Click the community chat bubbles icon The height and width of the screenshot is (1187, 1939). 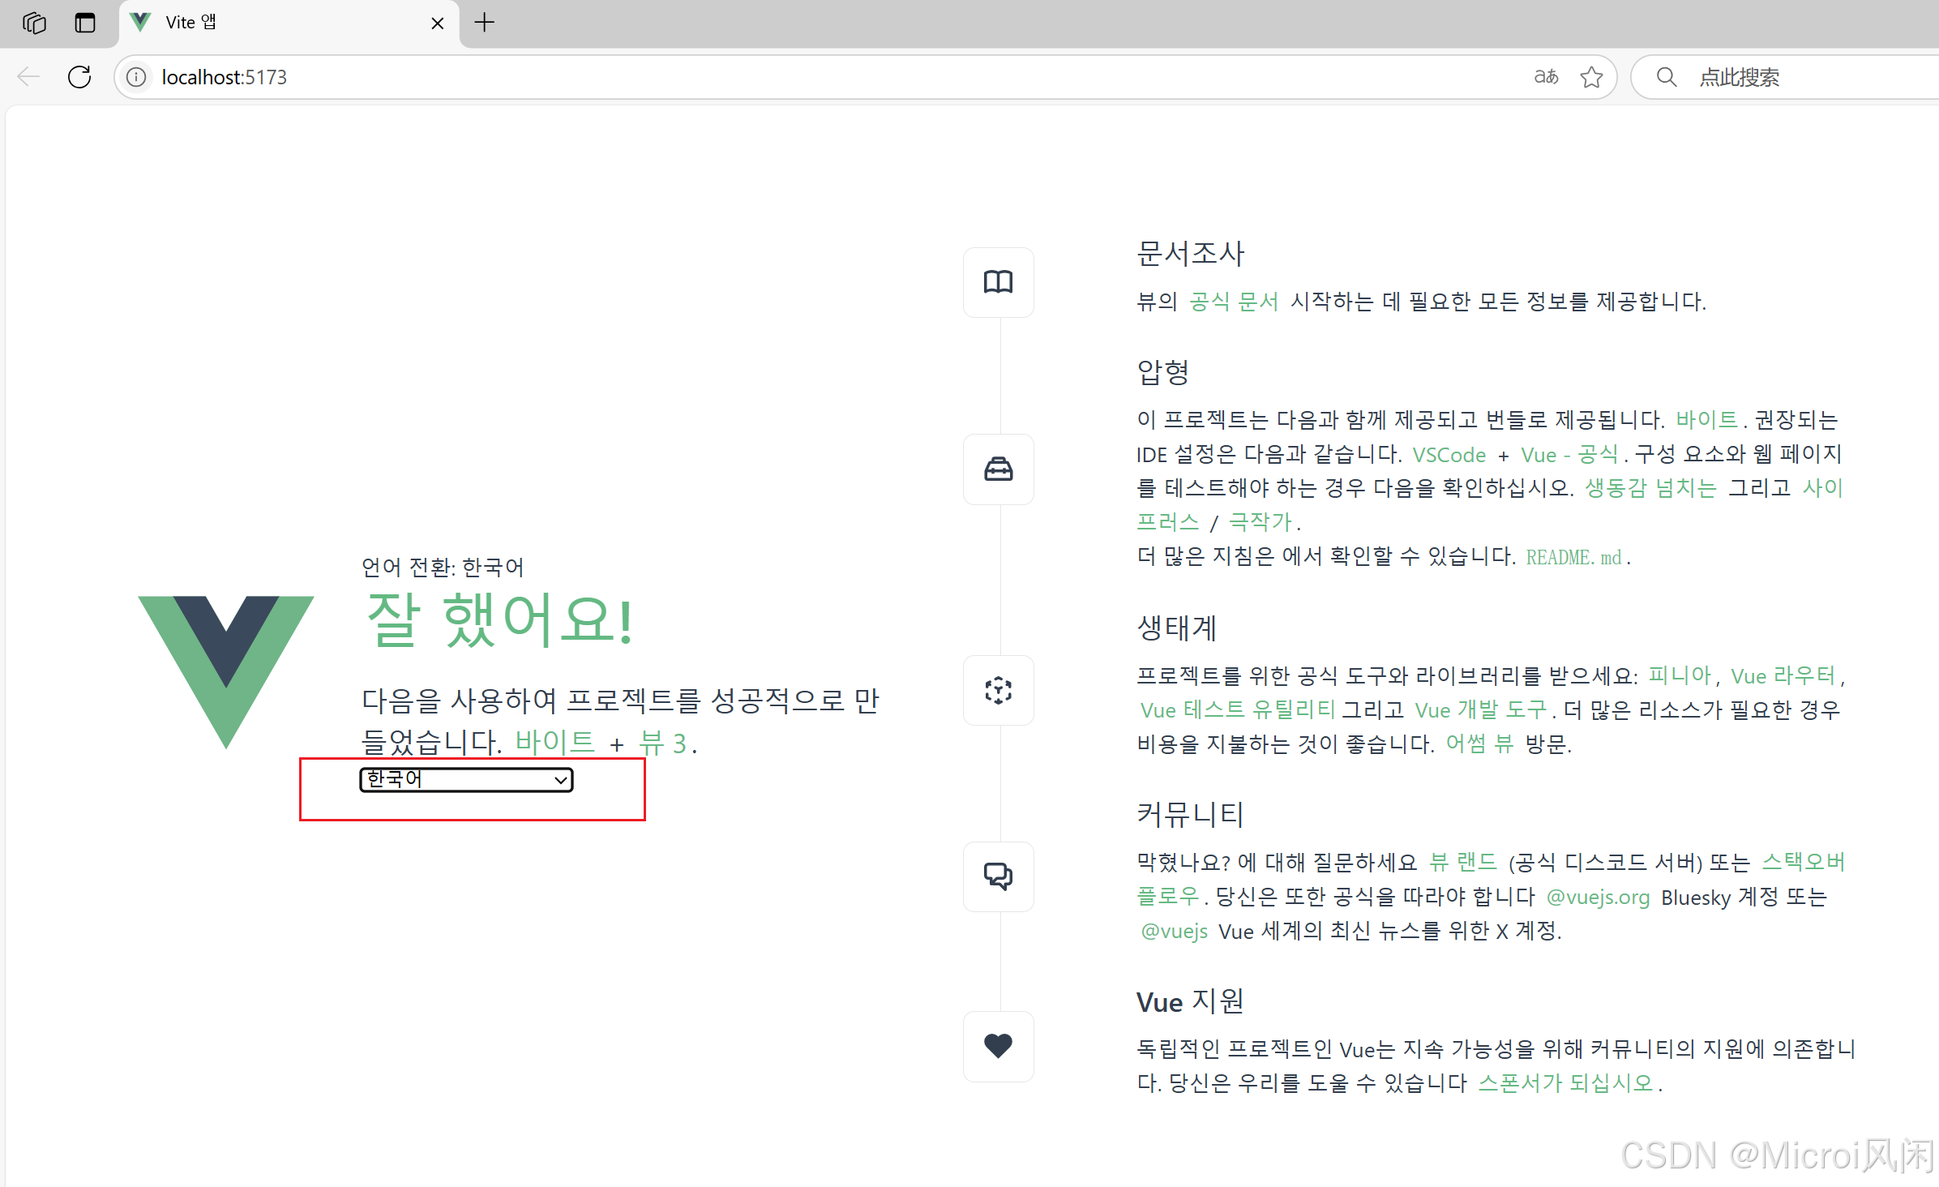(x=998, y=876)
